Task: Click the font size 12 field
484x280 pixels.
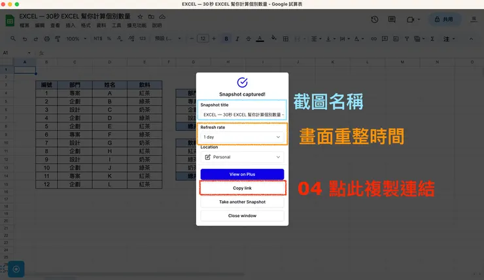Action: [203, 39]
